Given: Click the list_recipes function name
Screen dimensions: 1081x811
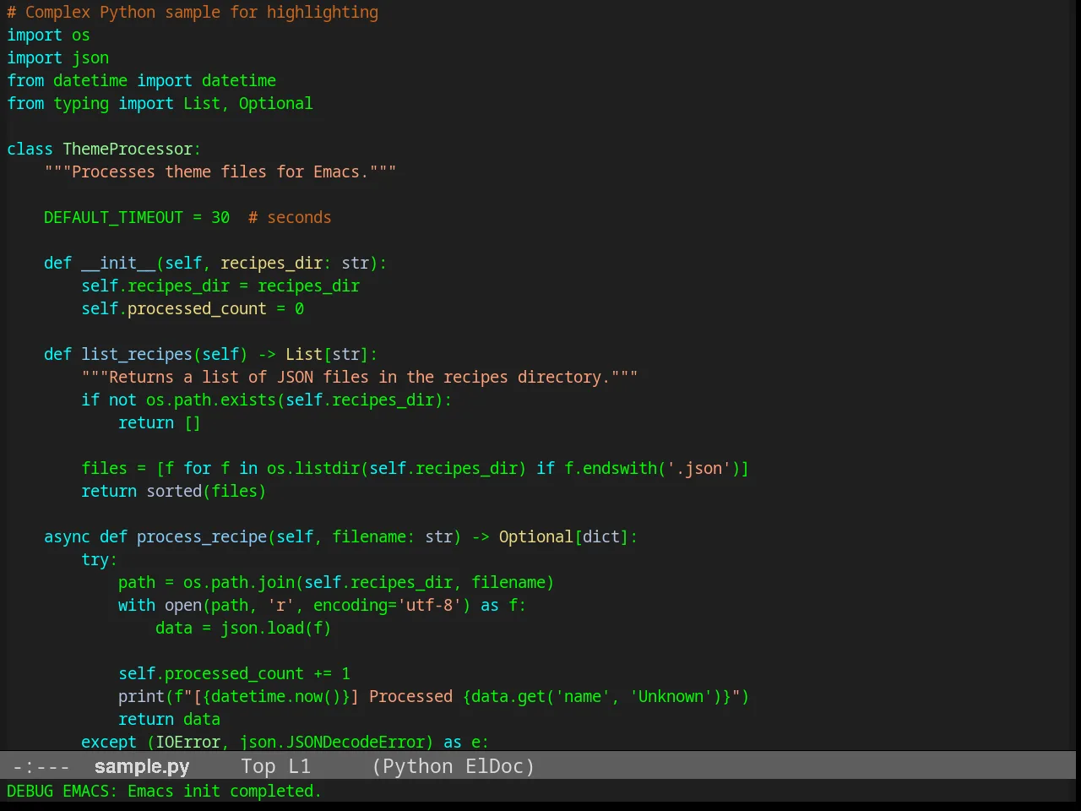Looking at the screenshot, I should tap(137, 355).
